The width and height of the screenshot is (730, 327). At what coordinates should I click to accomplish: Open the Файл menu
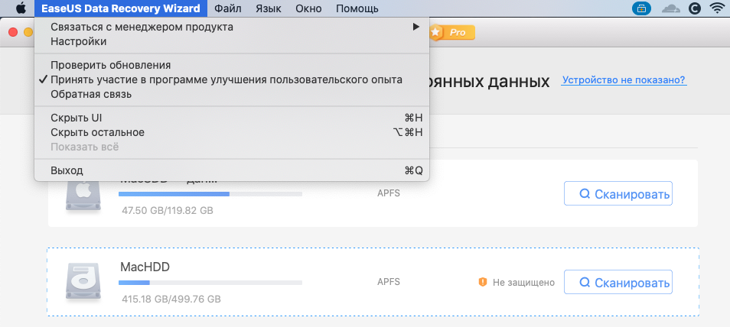coord(228,9)
